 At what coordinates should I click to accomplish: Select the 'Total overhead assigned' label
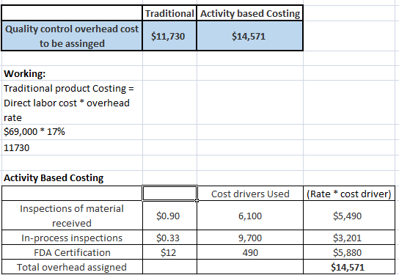pos(72,267)
